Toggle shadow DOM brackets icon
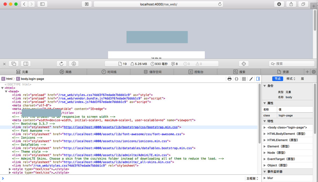 coord(237,79)
